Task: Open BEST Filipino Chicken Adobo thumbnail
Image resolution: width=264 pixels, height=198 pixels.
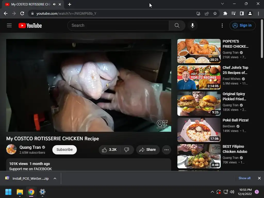Action: tap(199, 156)
